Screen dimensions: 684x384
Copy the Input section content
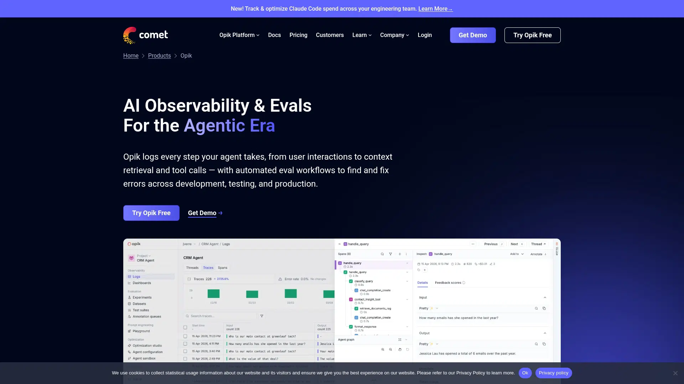pos(544,309)
